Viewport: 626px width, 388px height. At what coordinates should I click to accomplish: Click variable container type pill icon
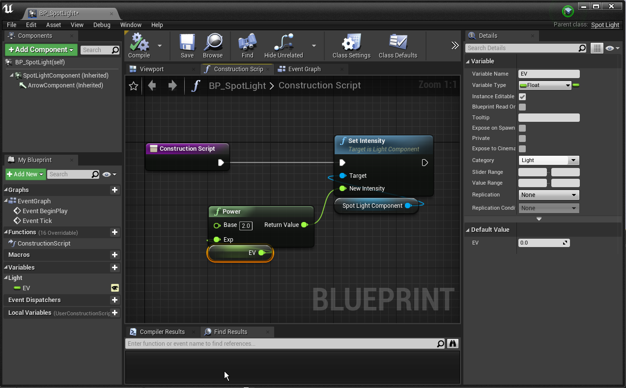(576, 85)
